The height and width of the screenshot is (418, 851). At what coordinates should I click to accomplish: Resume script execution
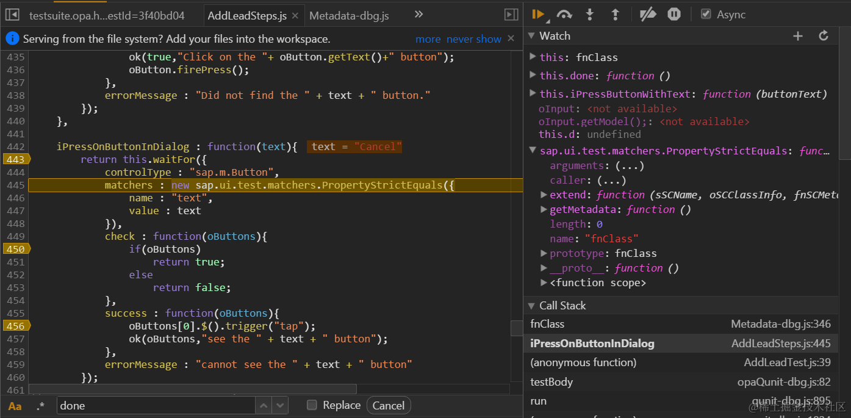click(x=539, y=14)
